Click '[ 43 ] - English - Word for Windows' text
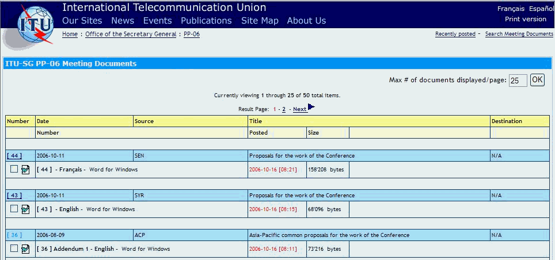This screenshot has height=260, width=555. coord(86,209)
